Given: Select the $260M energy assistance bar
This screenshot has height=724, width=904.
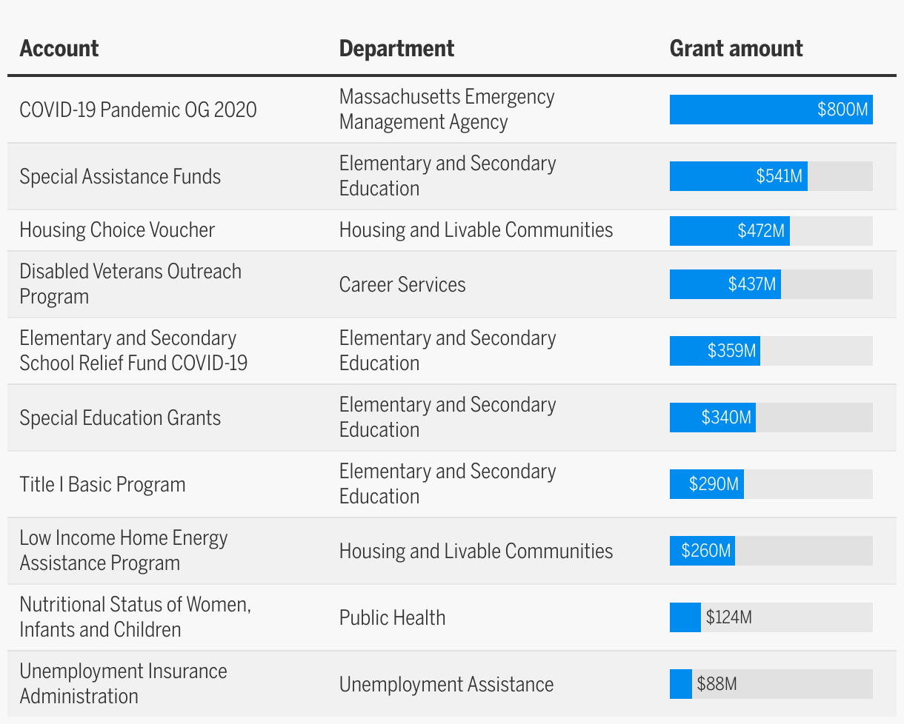Looking at the screenshot, I should (x=702, y=551).
